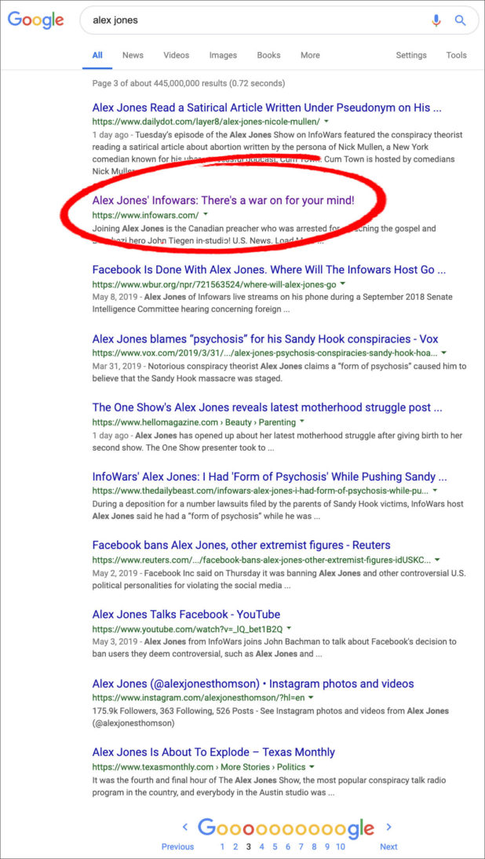
Task: Open the Tools option
Action: point(457,55)
